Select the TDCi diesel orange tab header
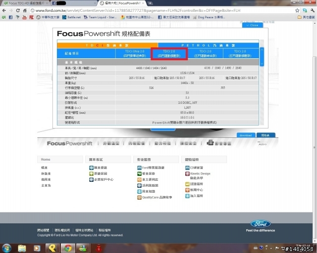Screen dimensions: 317x253 pyautogui.click(x=107, y=45)
